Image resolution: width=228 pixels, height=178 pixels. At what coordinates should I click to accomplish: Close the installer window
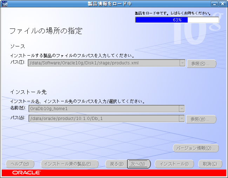222,4
